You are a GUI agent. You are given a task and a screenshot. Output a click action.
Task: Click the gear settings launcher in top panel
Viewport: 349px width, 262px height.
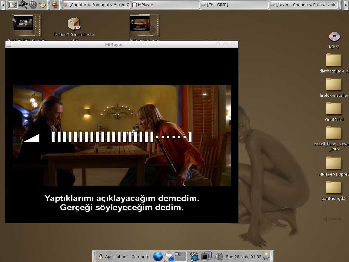click(x=33, y=5)
